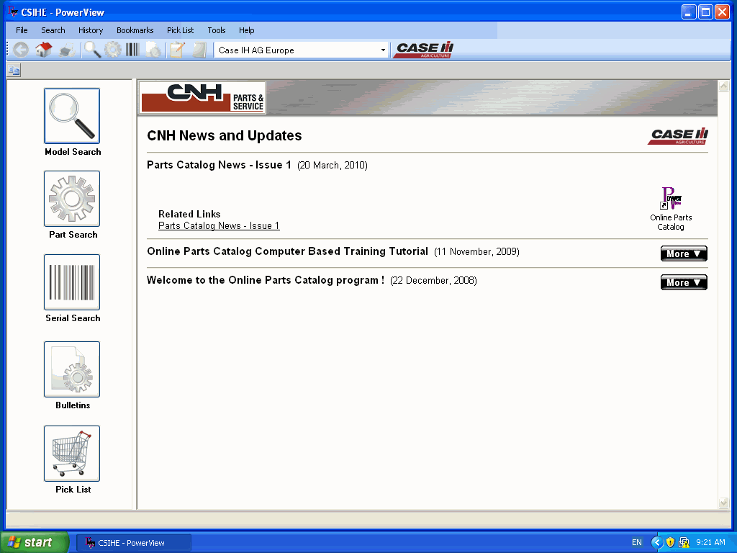Screen dimensions: 737x553
Task: Click the Back arrow toolbar icon
Action: tap(21, 50)
